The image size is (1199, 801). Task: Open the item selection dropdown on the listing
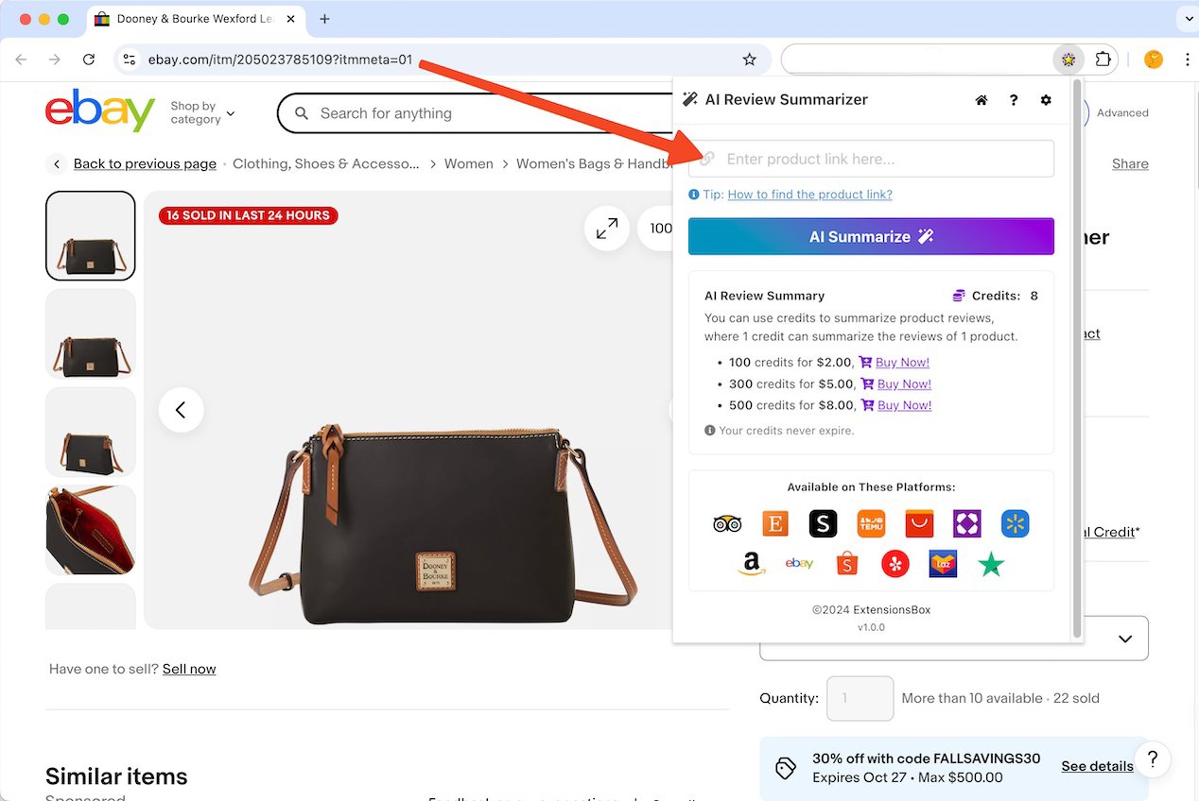click(x=1125, y=638)
